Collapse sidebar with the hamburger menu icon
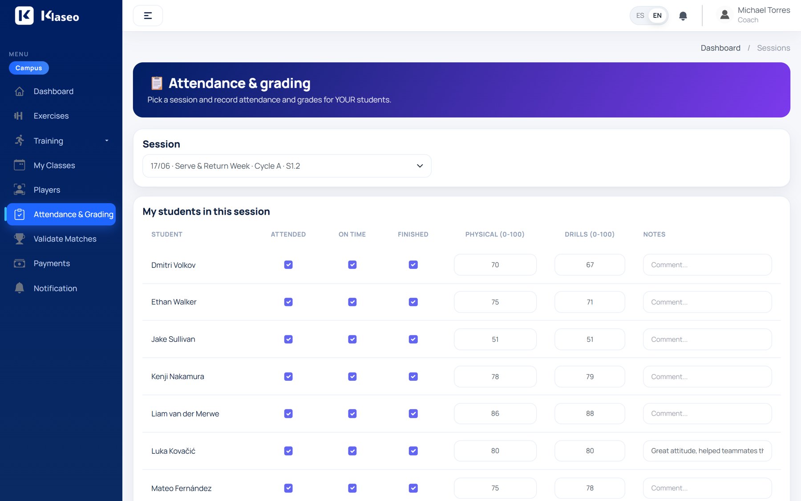The image size is (801, 501). pyautogui.click(x=148, y=16)
